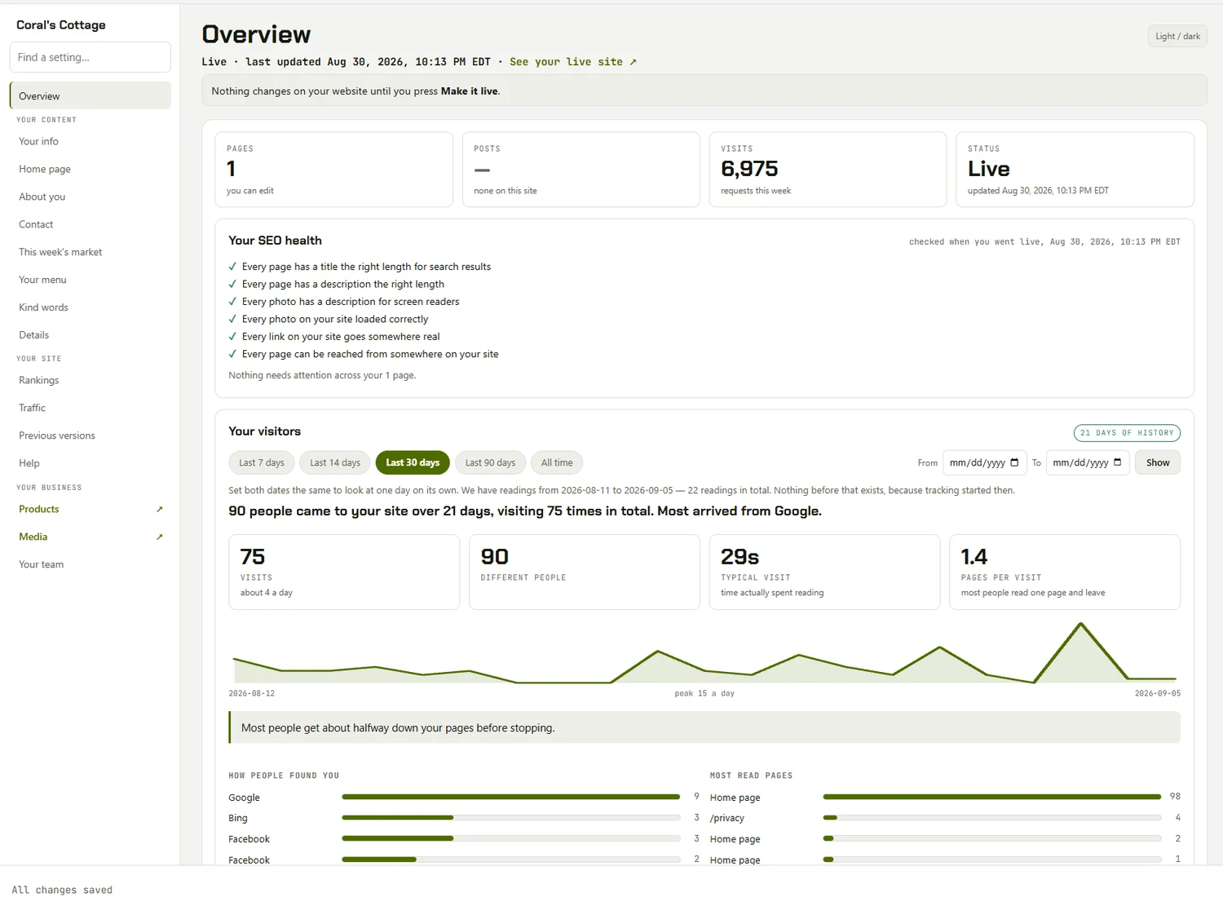
Task: View the Traffic section
Action: pyautogui.click(x=91, y=408)
